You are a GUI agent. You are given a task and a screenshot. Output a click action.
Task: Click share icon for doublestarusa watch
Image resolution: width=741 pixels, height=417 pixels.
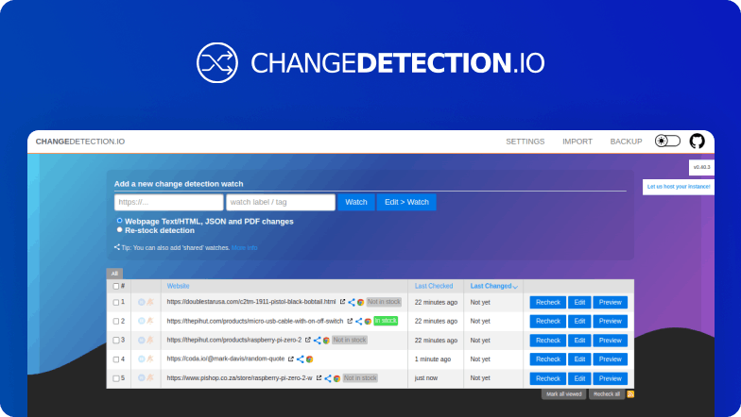[x=351, y=303]
